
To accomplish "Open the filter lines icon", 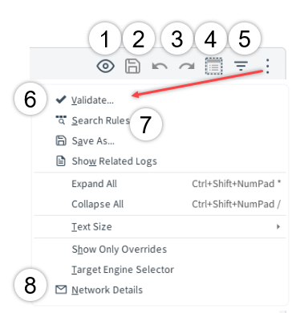I will coord(241,66).
